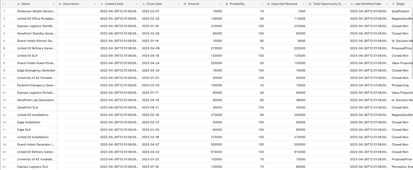Image resolution: width=413 pixels, height=170 pixels.
Task: Select expected revenue "243000" cell
Action: (x=286, y=115)
